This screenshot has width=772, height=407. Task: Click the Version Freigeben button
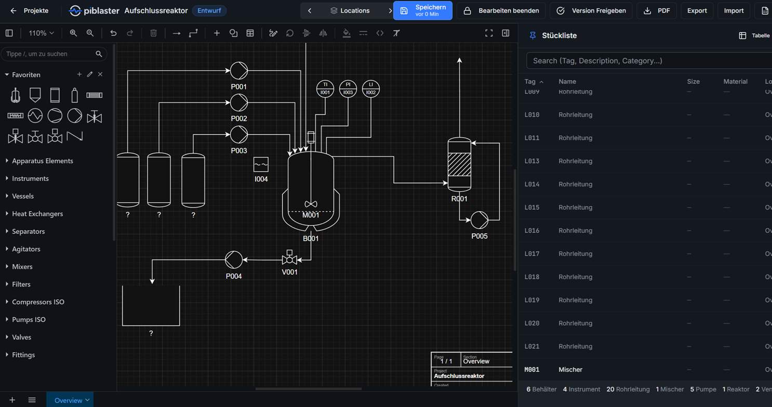point(591,10)
